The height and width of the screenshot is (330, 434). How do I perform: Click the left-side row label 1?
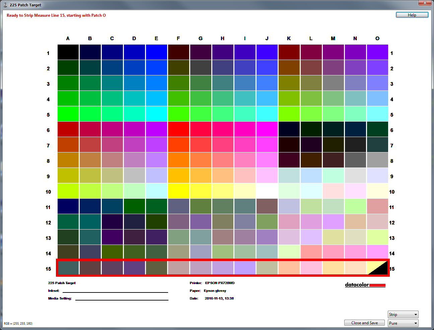48,53
